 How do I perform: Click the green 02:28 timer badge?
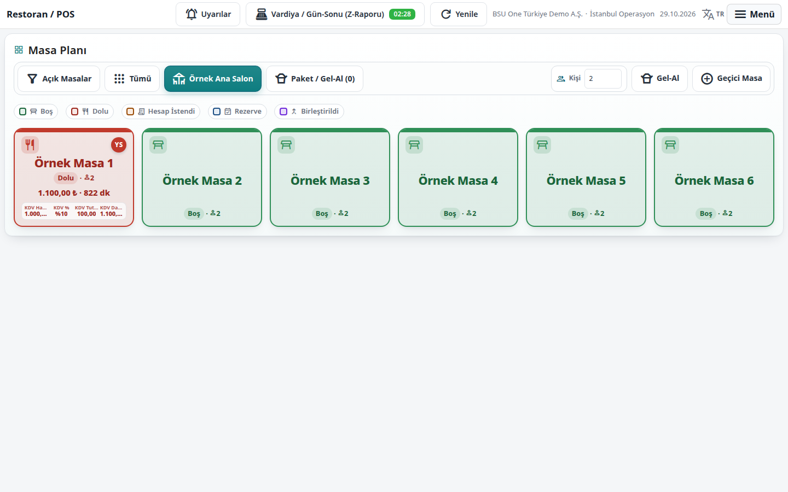coord(402,14)
